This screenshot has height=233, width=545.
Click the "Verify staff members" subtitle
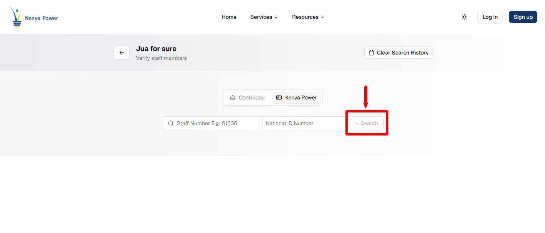[x=161, y=58]
